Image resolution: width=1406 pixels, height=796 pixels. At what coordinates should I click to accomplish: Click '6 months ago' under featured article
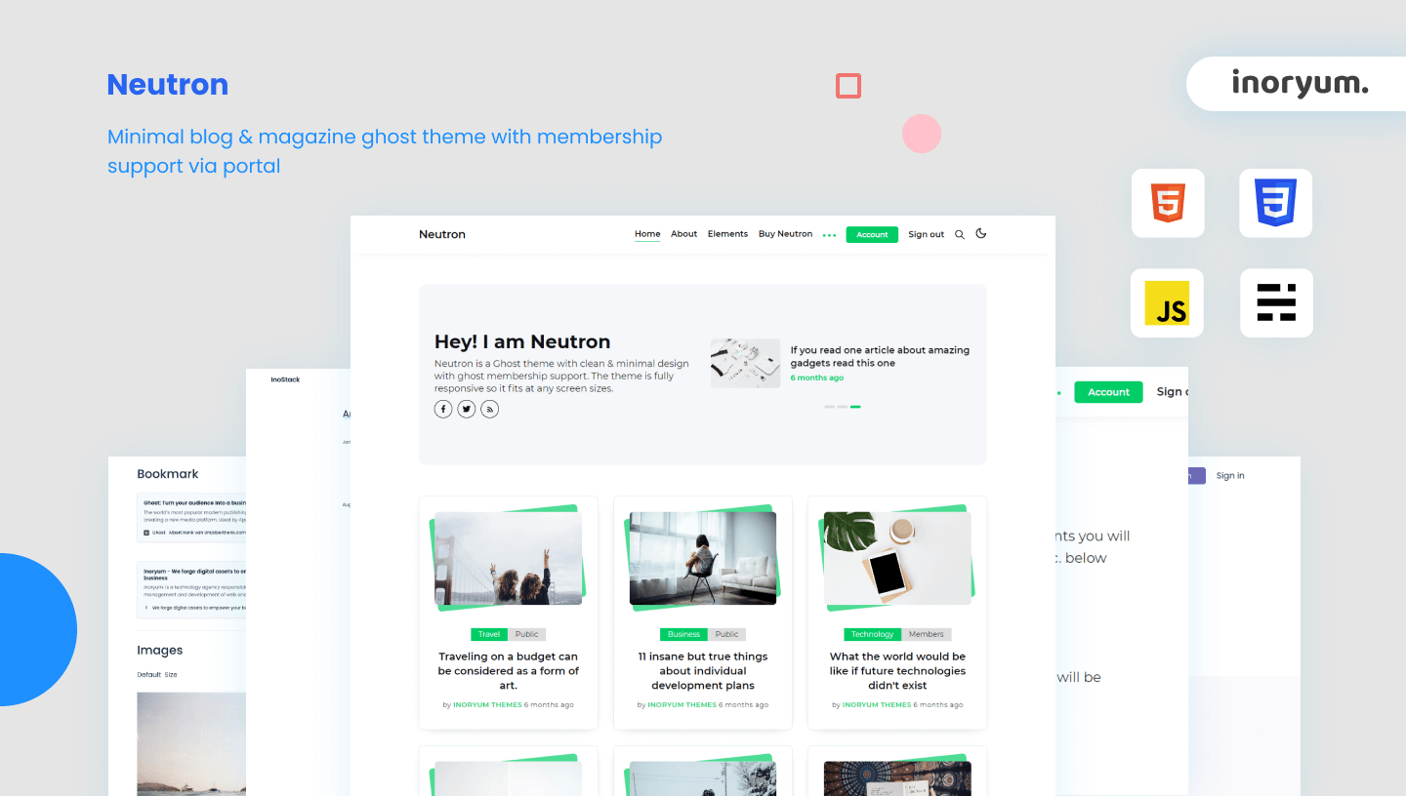coord(817,378)
